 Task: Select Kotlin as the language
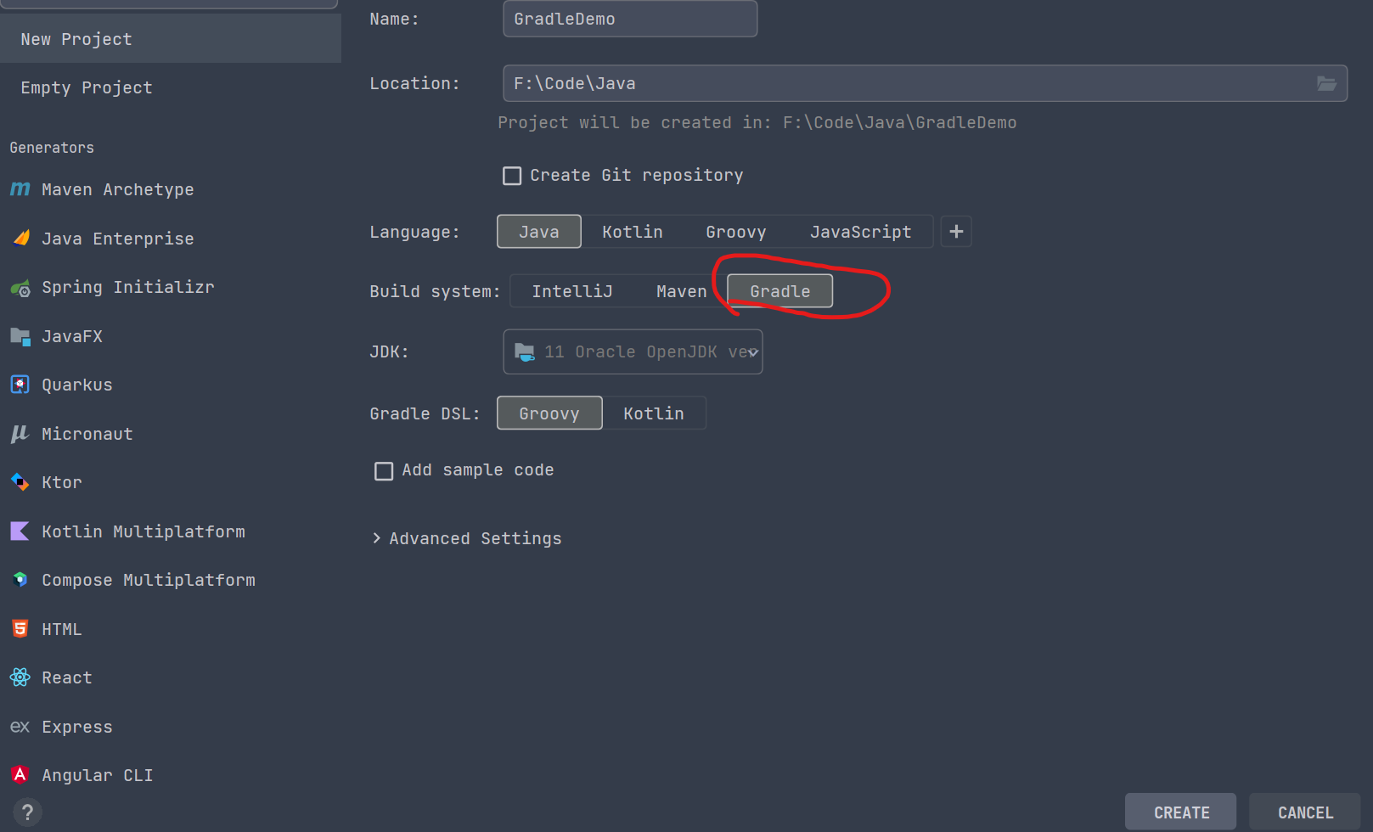coord(633,232)
